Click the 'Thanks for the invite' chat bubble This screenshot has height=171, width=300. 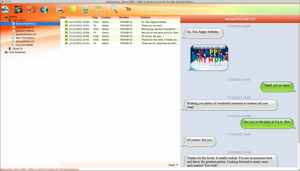point(230,161)
